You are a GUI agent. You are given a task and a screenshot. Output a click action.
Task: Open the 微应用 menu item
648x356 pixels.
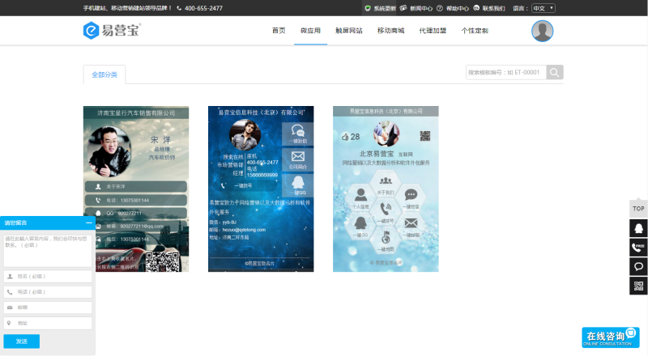310,31
